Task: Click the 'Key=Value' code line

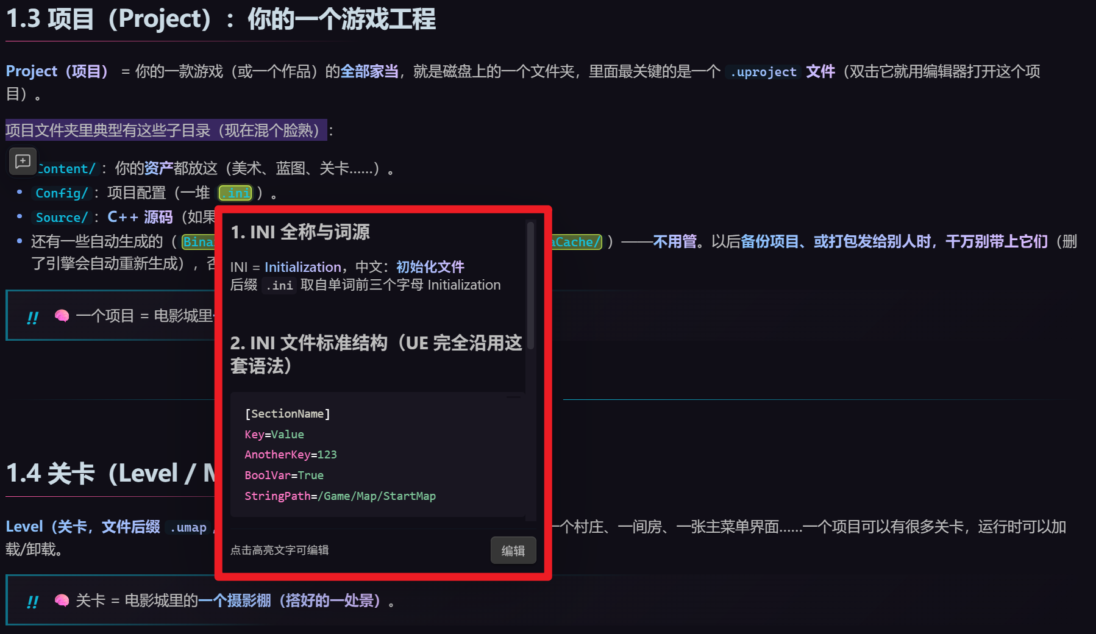Action: coord(274,435)
